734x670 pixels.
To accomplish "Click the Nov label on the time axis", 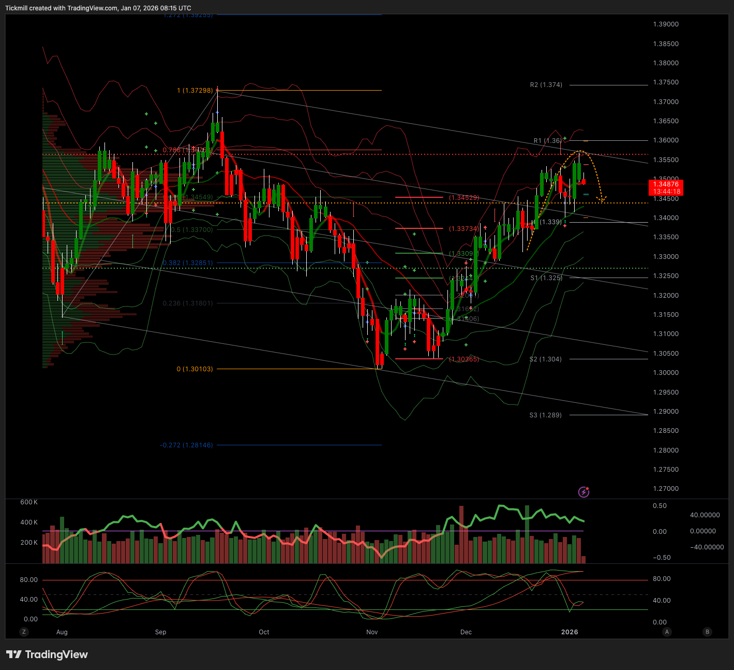I will [x=372, y=632].
